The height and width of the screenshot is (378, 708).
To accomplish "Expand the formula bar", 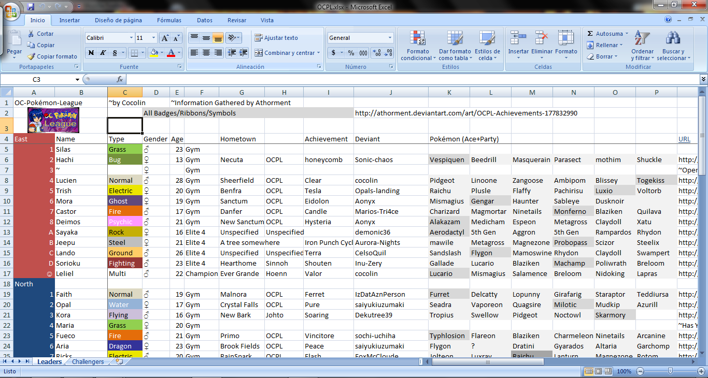I will tap(703, 79).
